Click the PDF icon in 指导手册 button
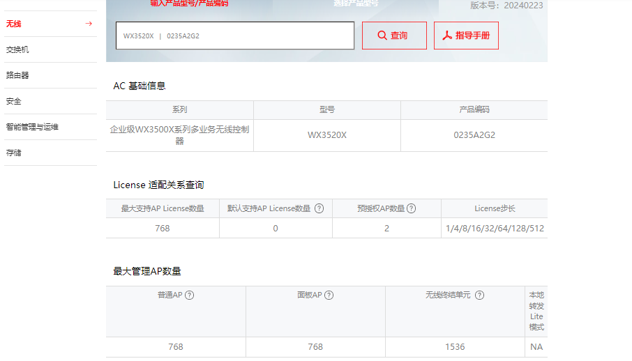This screenshot has width=632, height=361. [x=447, y=36]
